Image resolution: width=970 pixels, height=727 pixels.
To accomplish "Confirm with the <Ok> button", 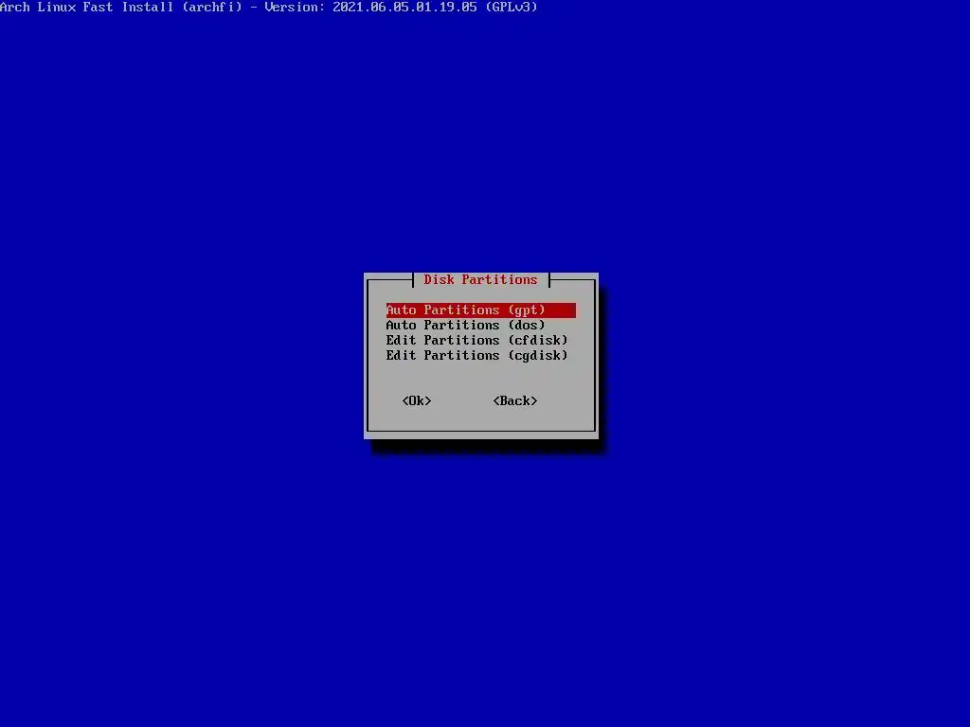I will 417,400.
